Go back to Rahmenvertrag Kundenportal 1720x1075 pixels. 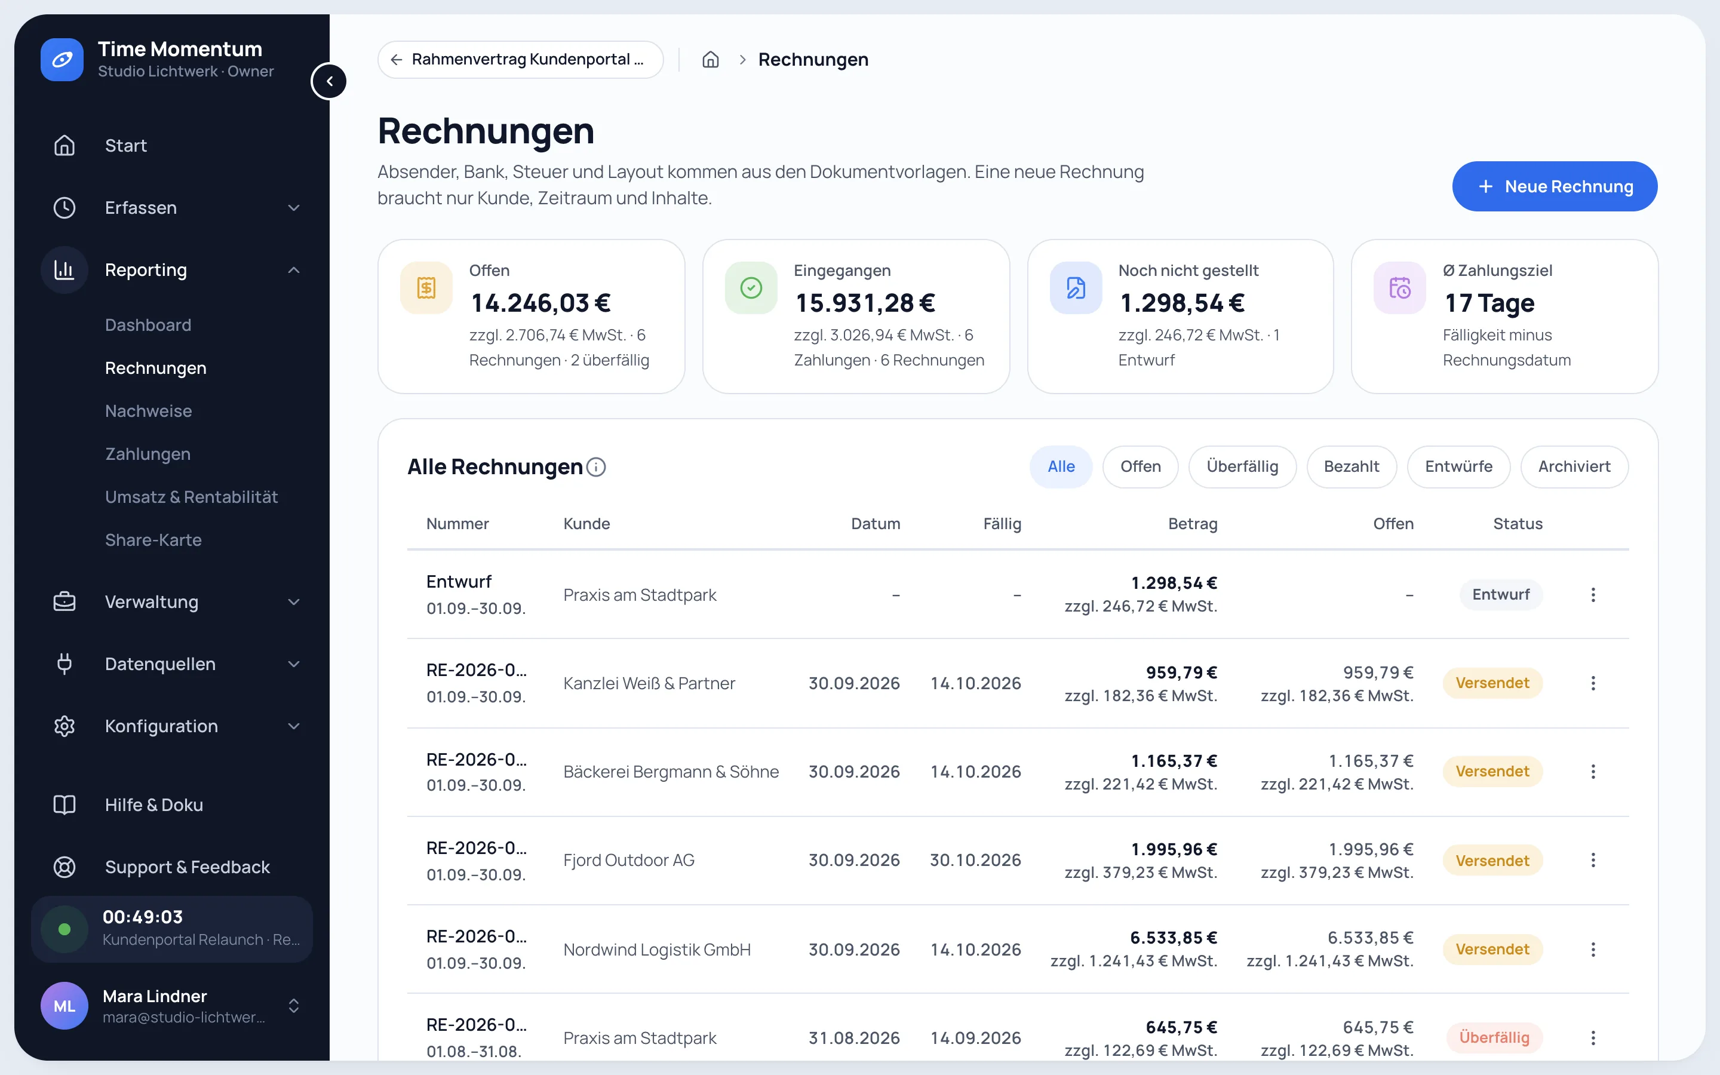(x=520, y=60)
